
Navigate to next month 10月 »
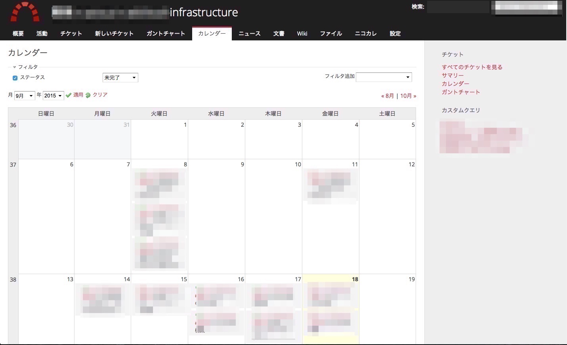408,96
